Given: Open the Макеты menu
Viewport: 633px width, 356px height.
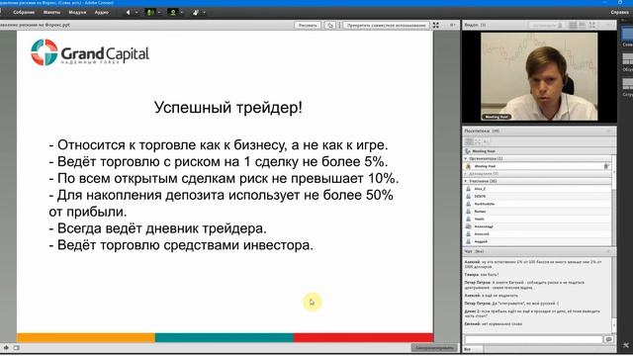Looking at the screenshot, I should click(51, 13).
